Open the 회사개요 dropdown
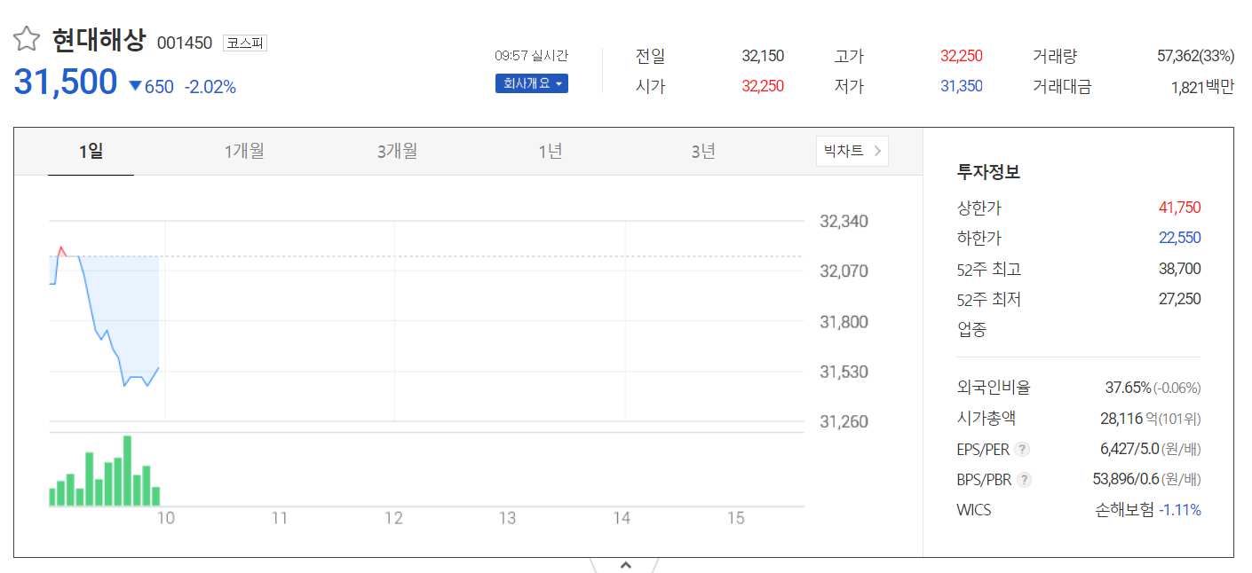The height and width of the screenshot is (573, 1252). coord(531,83)
